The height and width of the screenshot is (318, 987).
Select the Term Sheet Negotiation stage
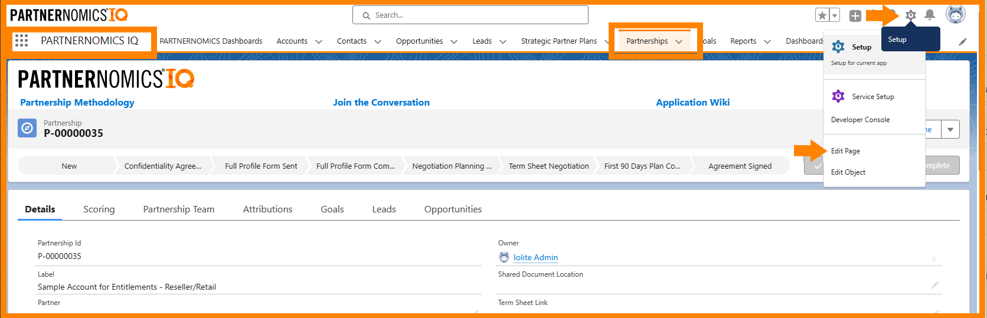(549, 166)
